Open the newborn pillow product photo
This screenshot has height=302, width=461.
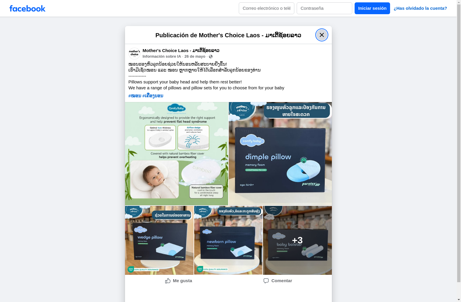pyautogui.click(x=228, y=240)
